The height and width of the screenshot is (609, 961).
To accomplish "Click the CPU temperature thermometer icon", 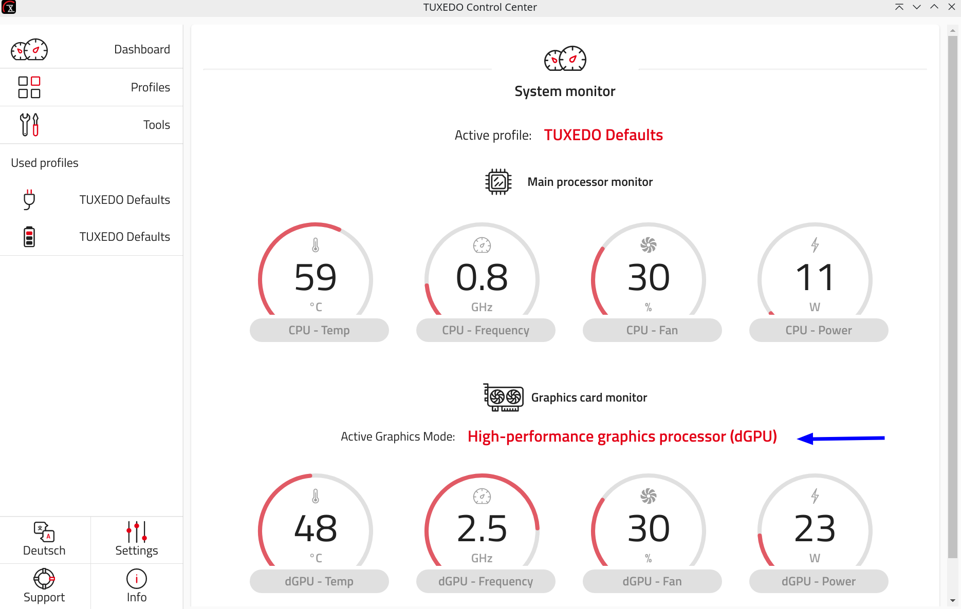I will (x=316, y=245).
